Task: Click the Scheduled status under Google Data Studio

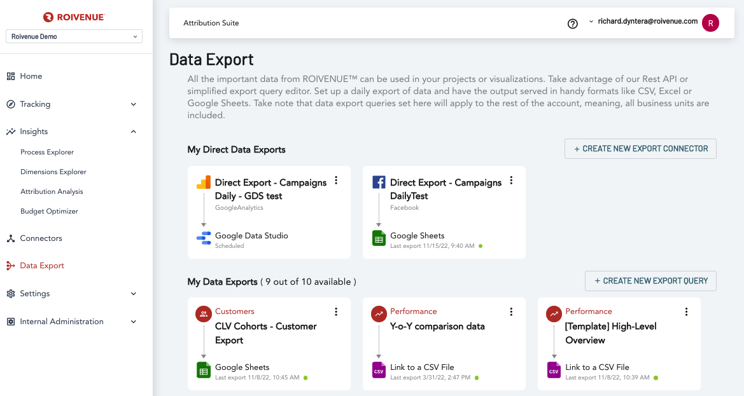Action: click(229, 247)
